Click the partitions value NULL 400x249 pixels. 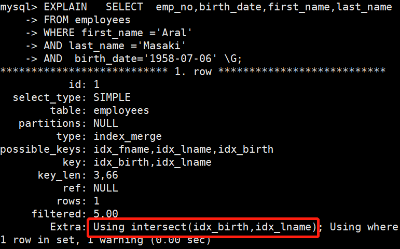pyautogui.click(x=106, y=123)
